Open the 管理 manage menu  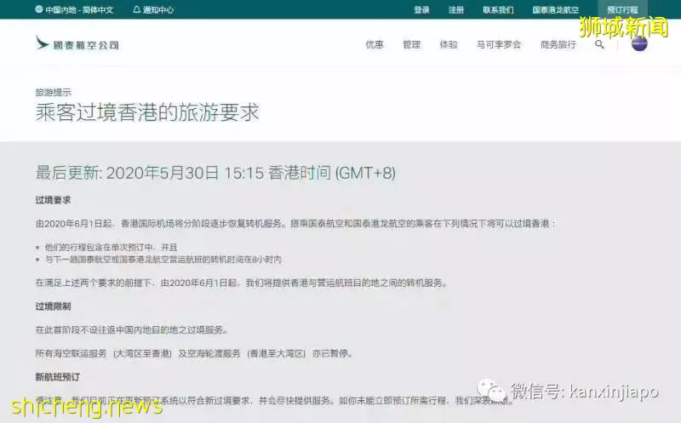point(411,44)
